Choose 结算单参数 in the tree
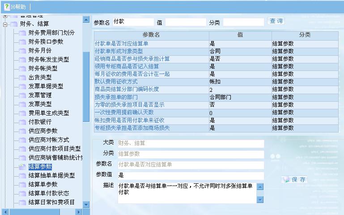 tap(43, 184)
